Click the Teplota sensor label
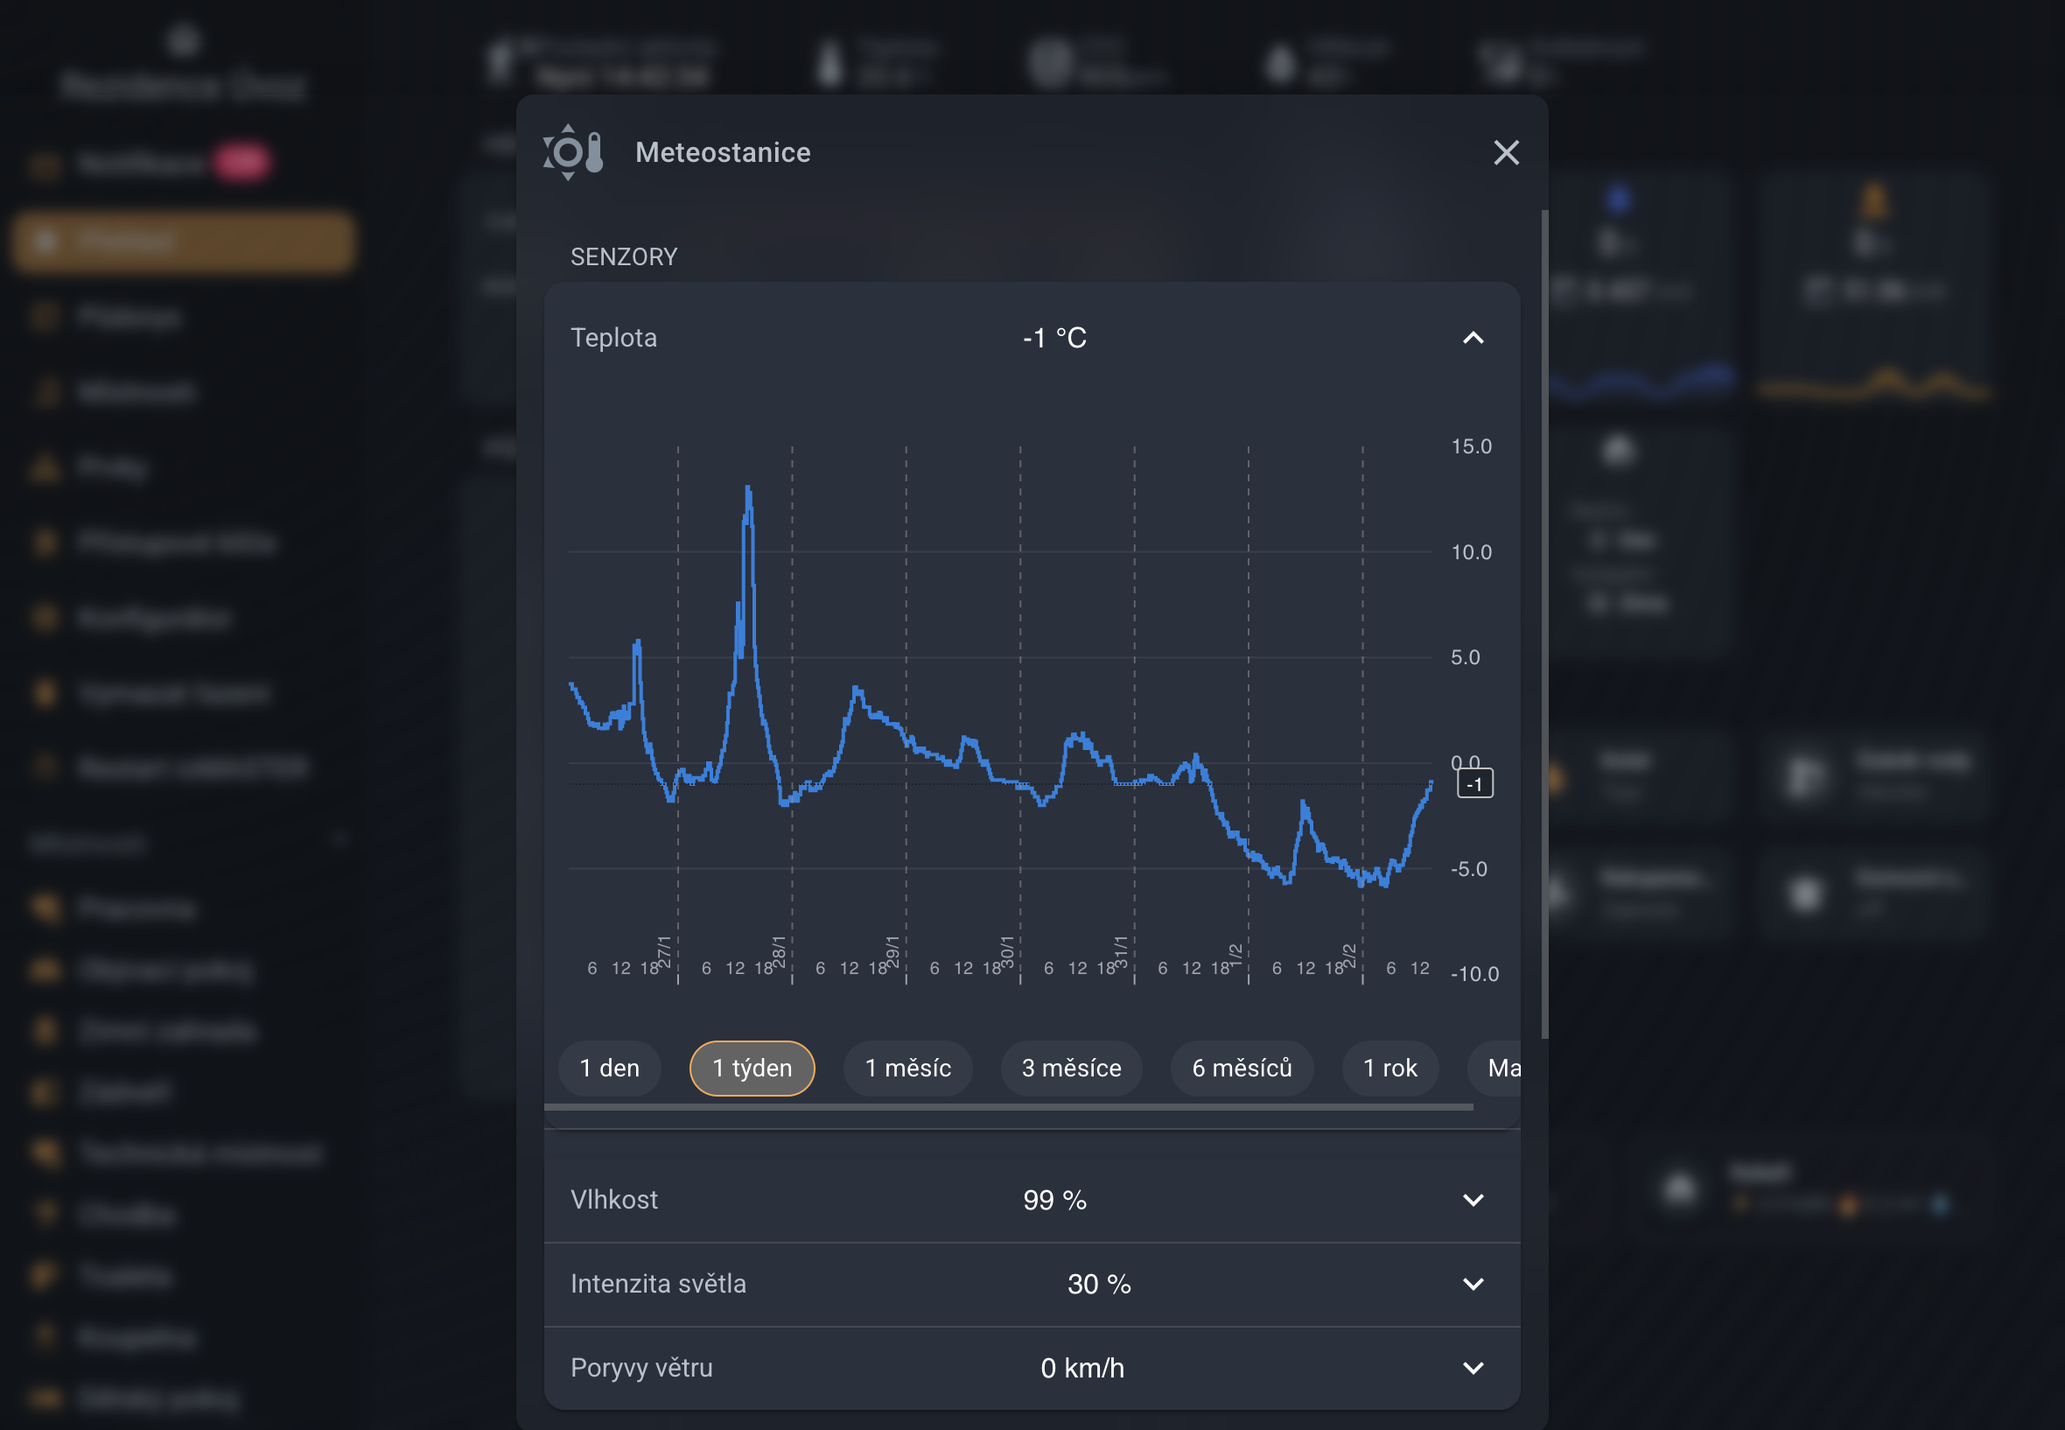This screenshot has width=2065, height=1430. pyautogui.click(x=613, y=338)
